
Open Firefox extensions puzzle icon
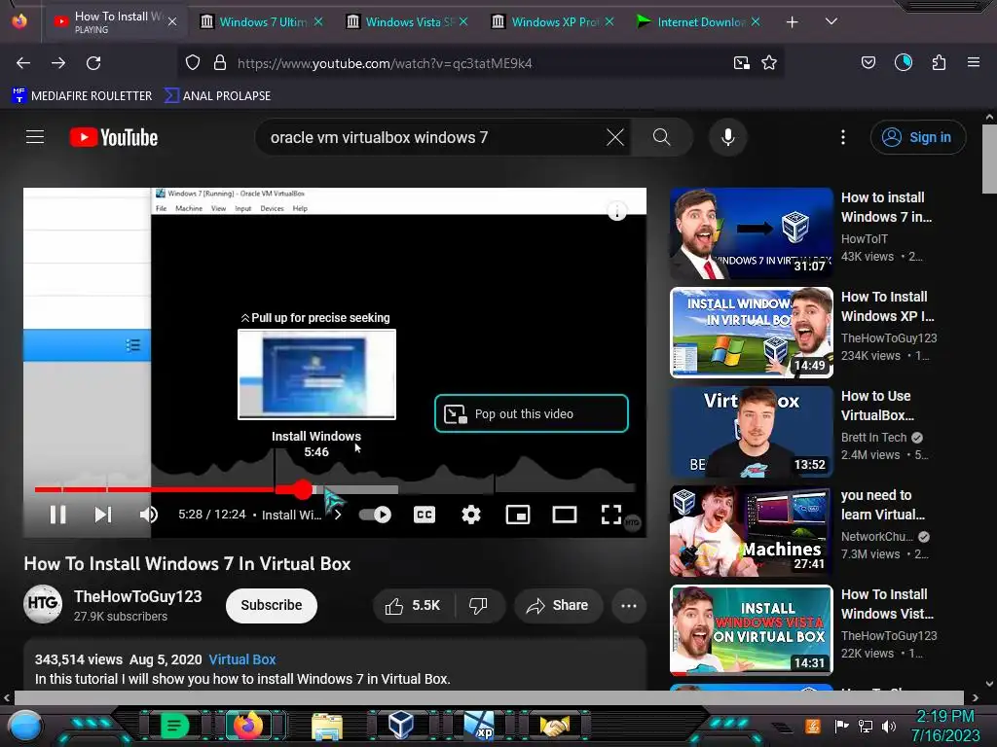(939, 63)
